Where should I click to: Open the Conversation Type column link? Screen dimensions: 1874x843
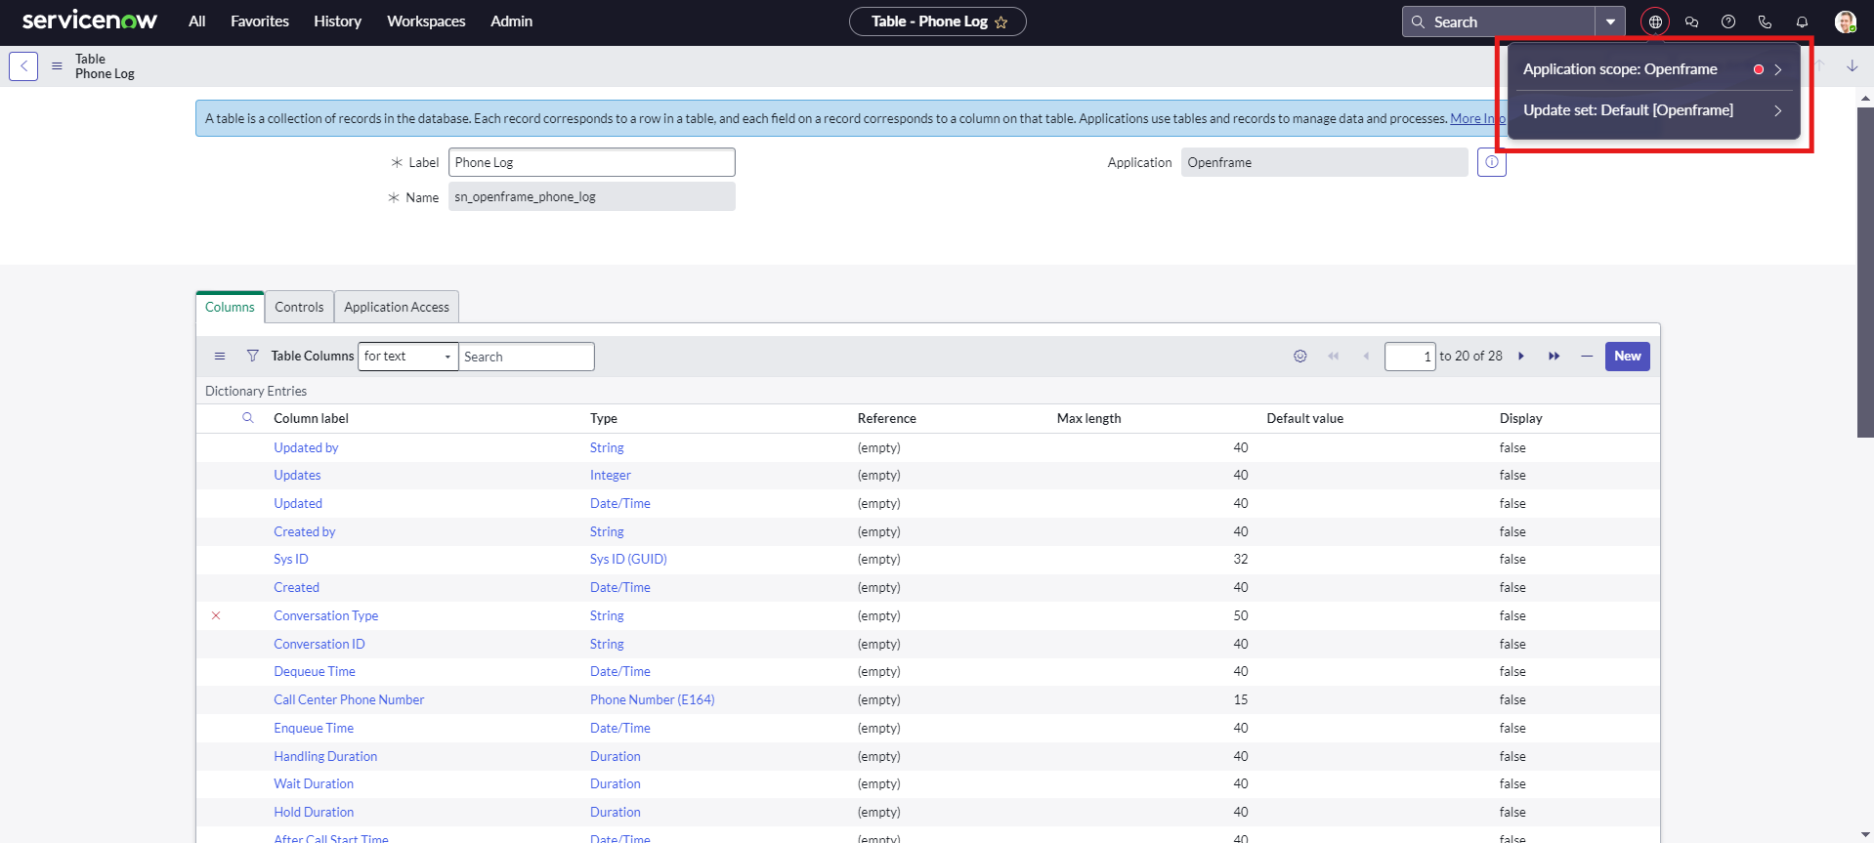tap(325, 615)
